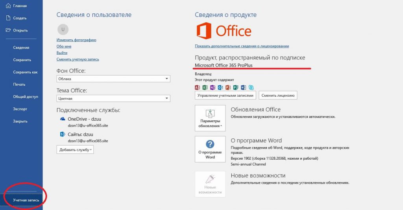403x210 pixels.
Task: Click the PowerPoint product icon
Action: click(x=228, y=87)
